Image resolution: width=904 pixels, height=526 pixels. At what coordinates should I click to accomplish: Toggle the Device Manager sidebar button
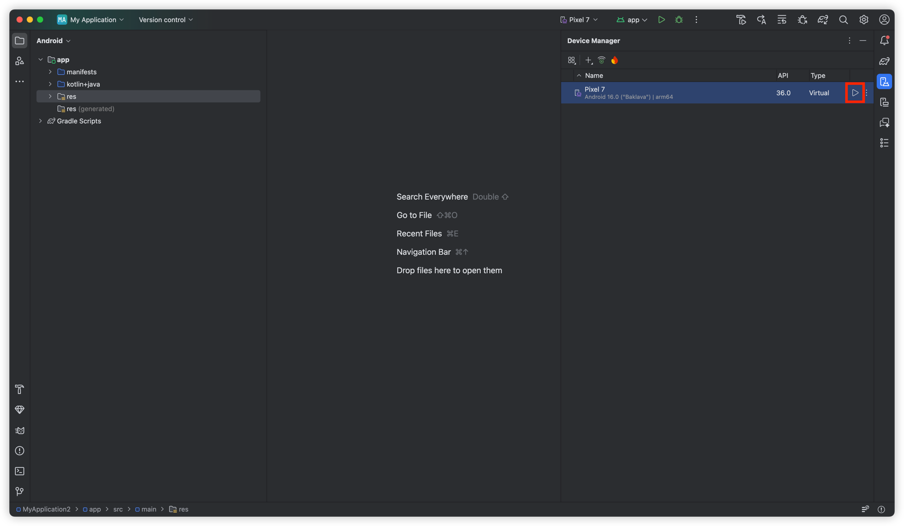(884, 82)
